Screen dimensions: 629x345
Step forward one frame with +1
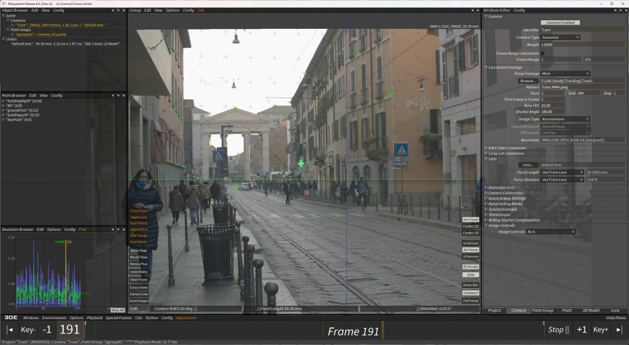[x=582, y=330]
